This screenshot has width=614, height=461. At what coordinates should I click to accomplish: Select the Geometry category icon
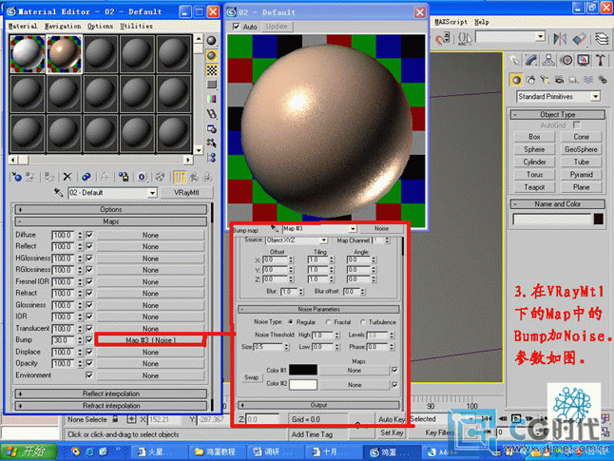(x=516, y=80)
